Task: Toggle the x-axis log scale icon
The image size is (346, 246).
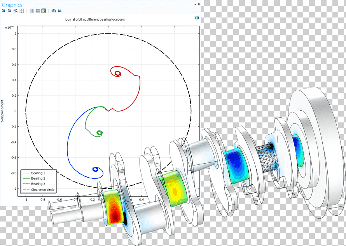Action: coord(32,10)
